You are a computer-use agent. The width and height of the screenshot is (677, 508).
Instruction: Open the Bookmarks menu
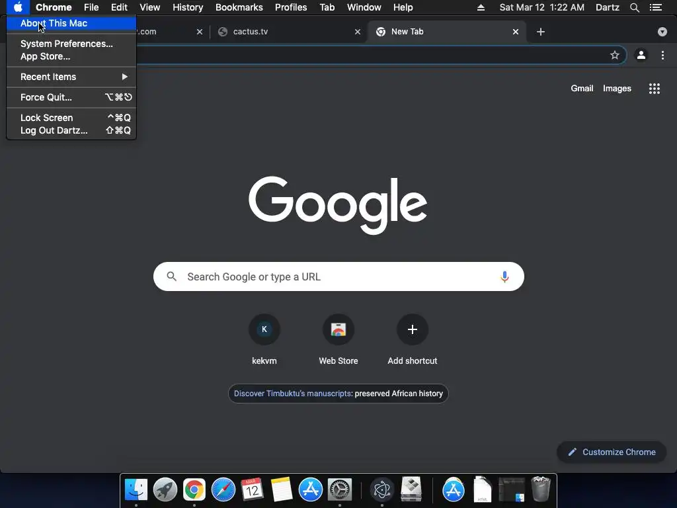pos(239,7)
